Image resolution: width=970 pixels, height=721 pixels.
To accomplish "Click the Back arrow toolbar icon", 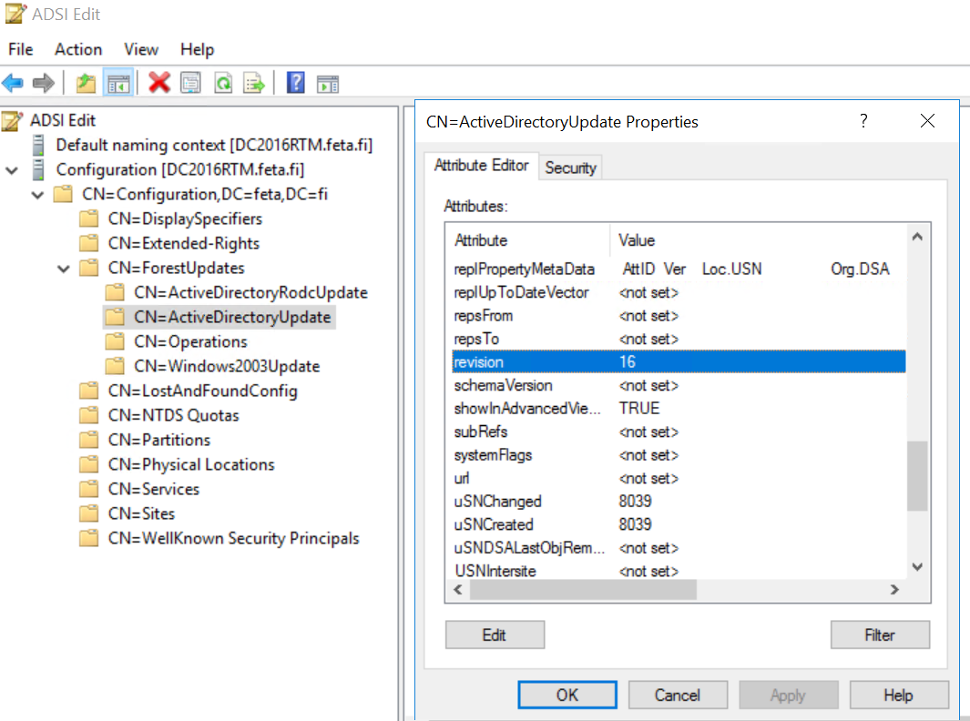I will (13, 84).
